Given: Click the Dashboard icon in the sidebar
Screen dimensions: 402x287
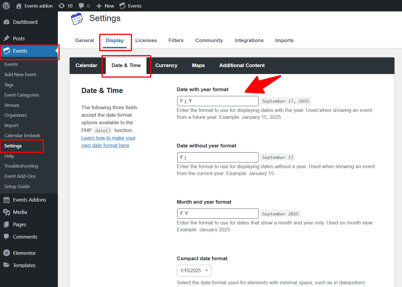Looking at the screenshot, I should point(6,22).
